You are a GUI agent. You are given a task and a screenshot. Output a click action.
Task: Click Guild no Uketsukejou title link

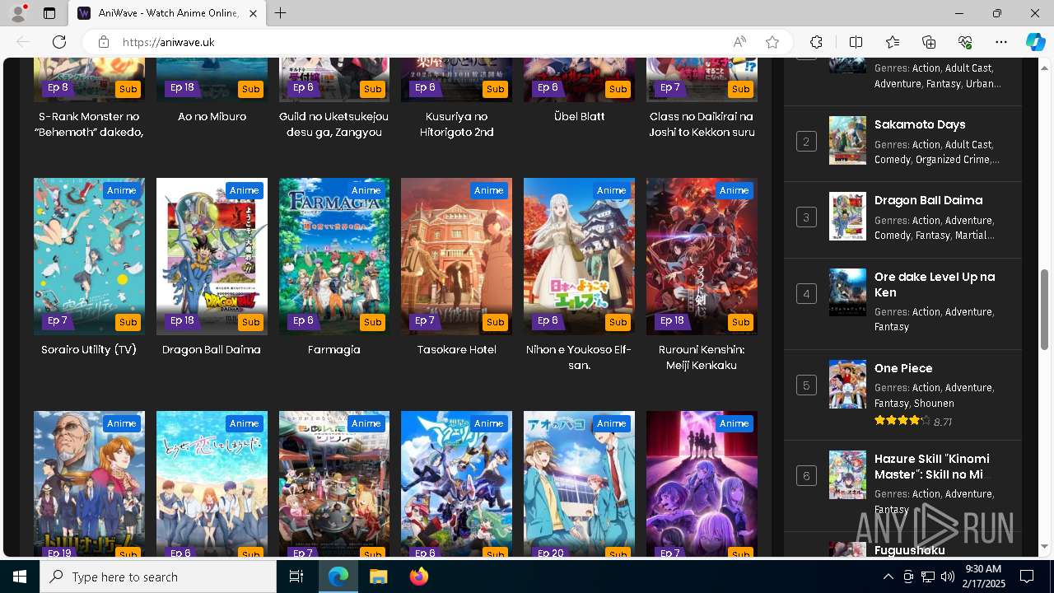(334, 124)
